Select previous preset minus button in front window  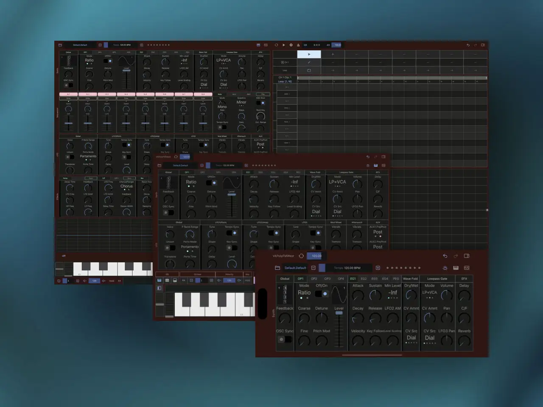click(x=313, y=268)
